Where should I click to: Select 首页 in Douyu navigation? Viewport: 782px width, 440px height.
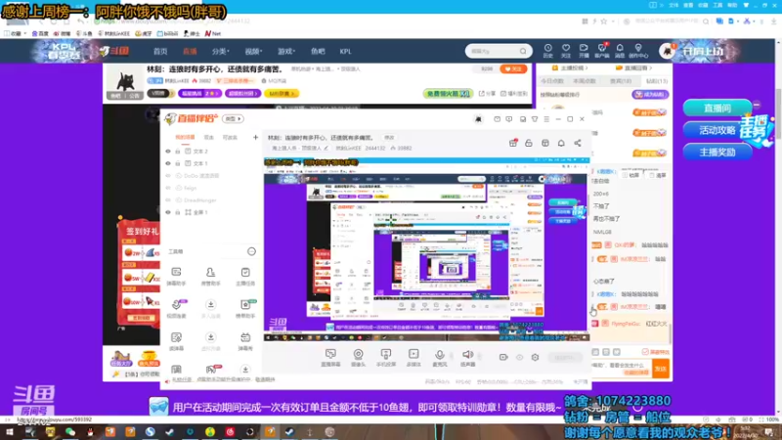160,52
